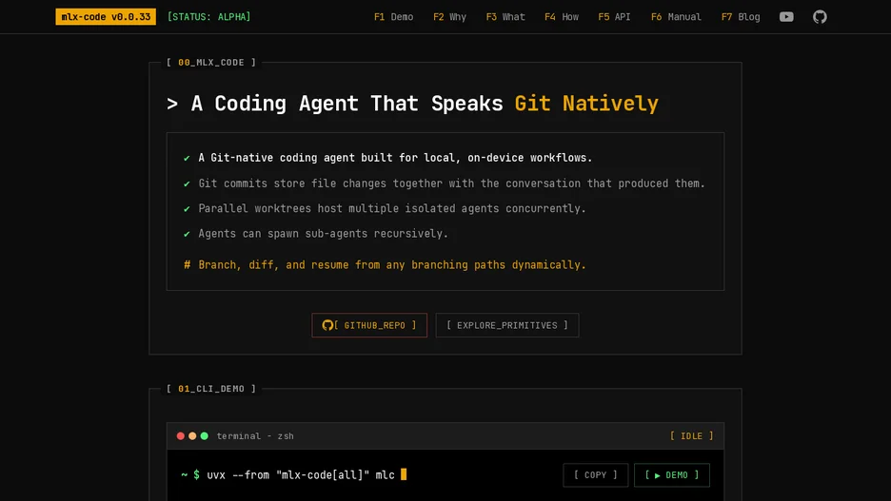This screenshot has height=501, width=891.
Task: Select the 'Git-native coding agent' bullet line
Action: point(395,158)
